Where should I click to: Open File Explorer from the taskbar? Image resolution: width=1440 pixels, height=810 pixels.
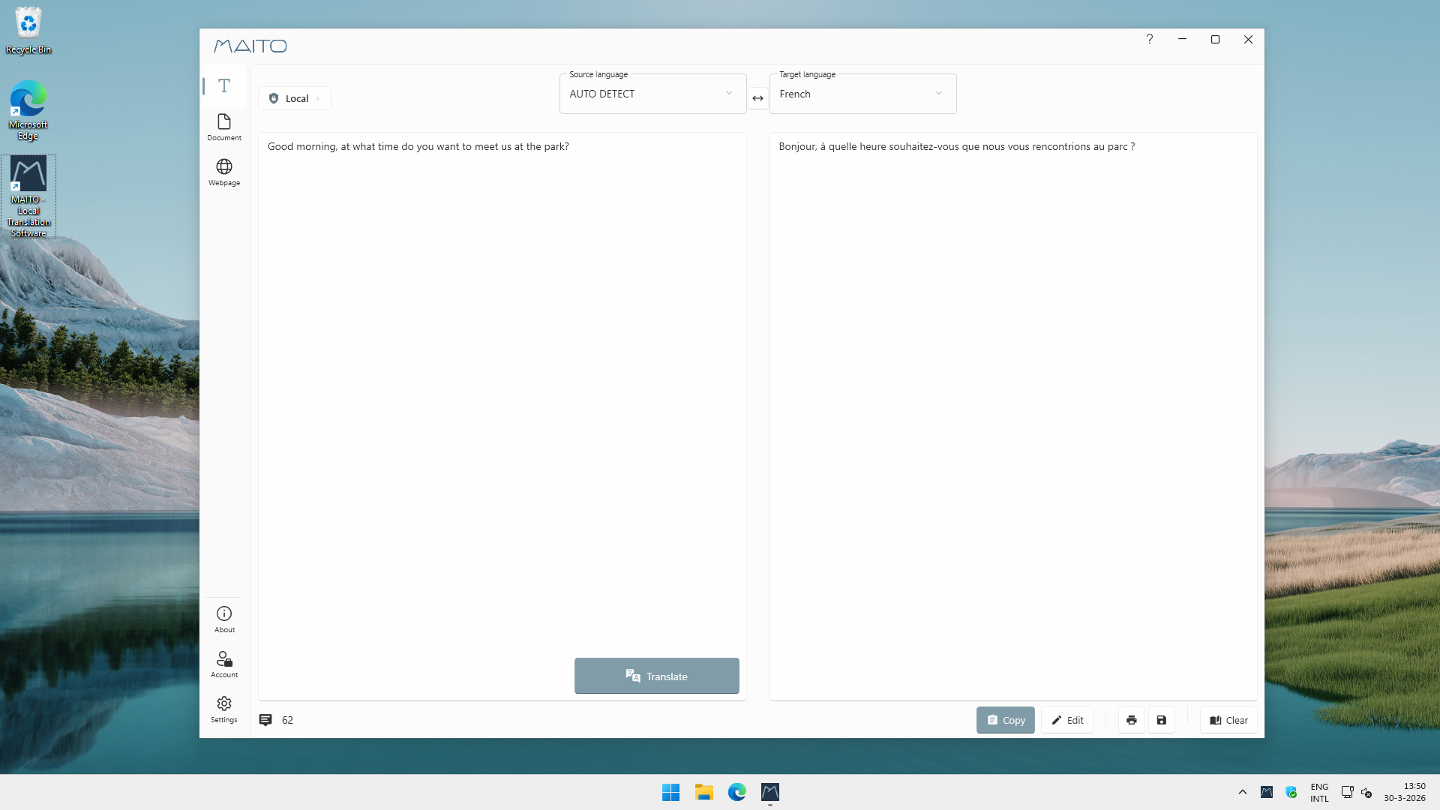click(x=703, y=792)
